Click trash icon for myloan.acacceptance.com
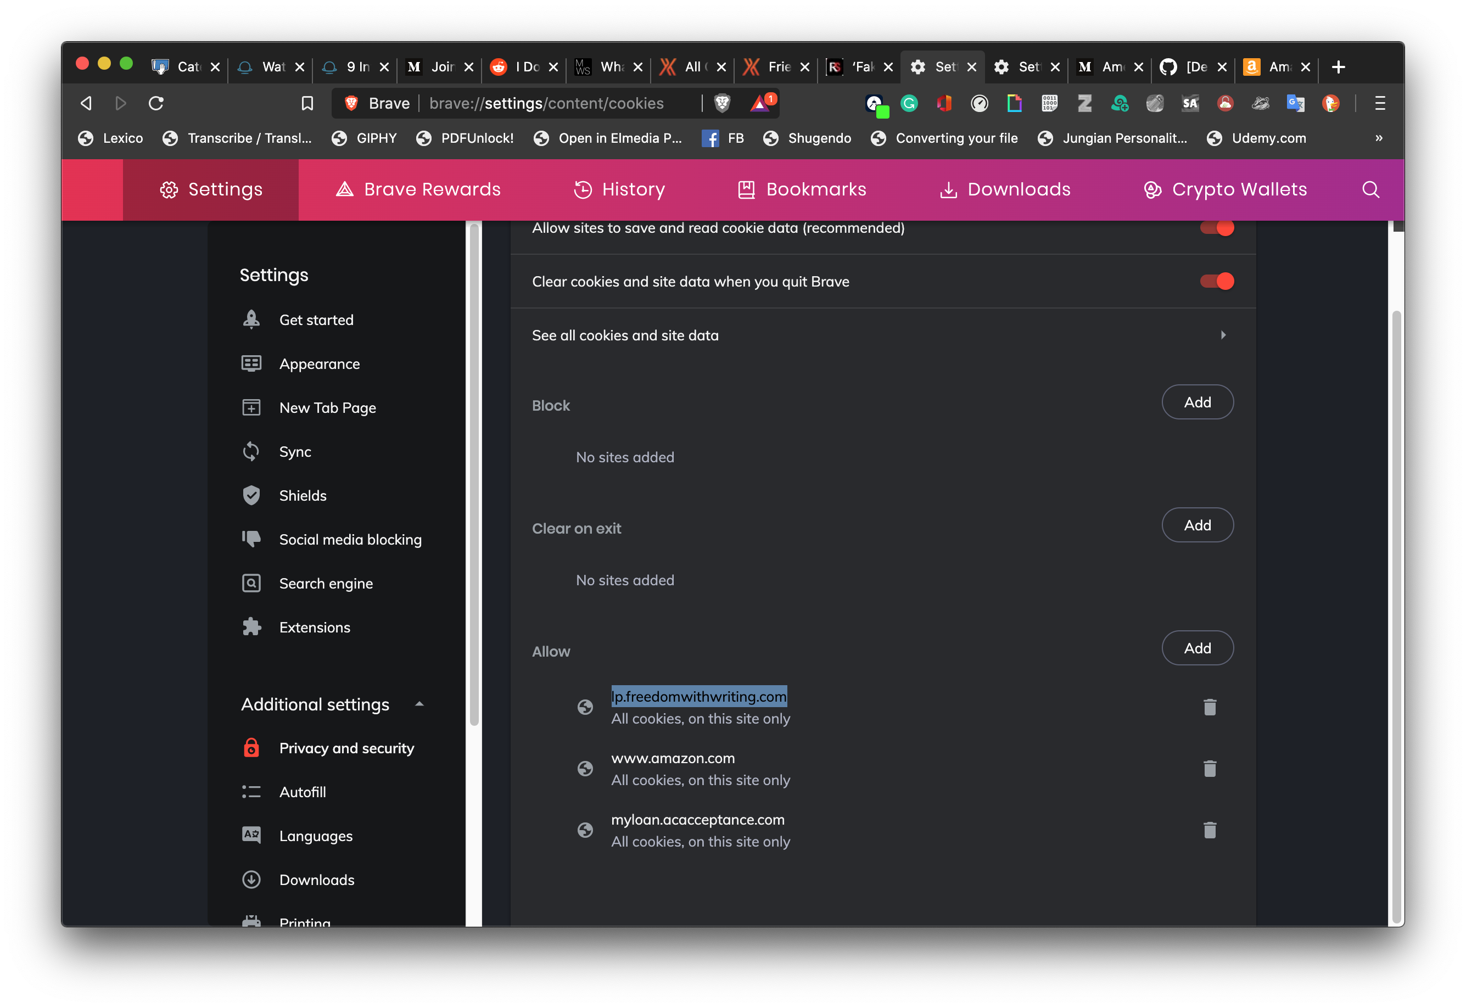This screenshot has width=1466, height=1008. click(x=1209, y=830)
